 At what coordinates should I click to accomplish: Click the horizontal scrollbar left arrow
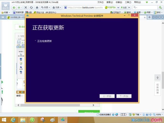18,105
